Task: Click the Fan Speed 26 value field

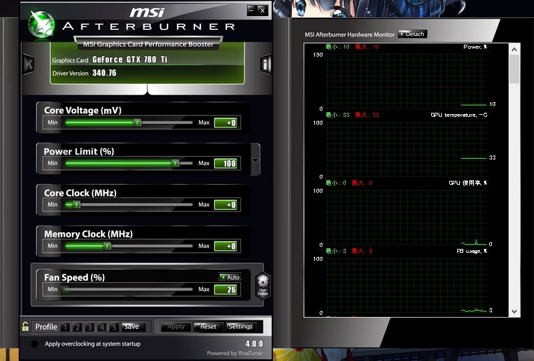Action: [x=226, y=290]
